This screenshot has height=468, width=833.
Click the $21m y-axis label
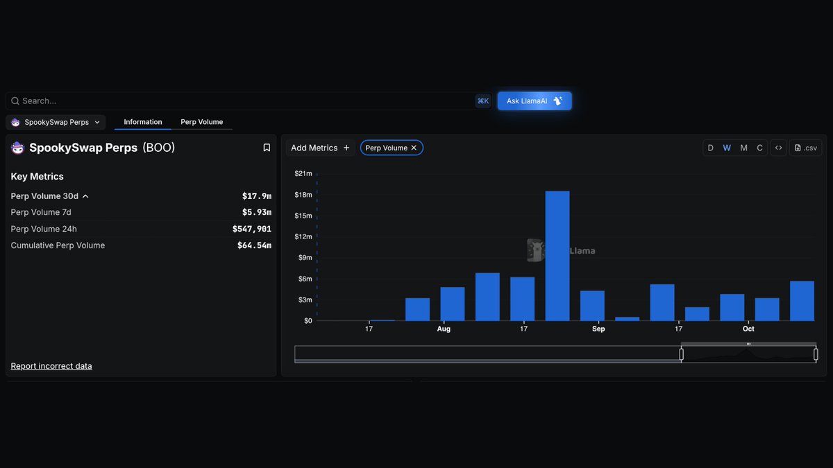coord(303,173)
